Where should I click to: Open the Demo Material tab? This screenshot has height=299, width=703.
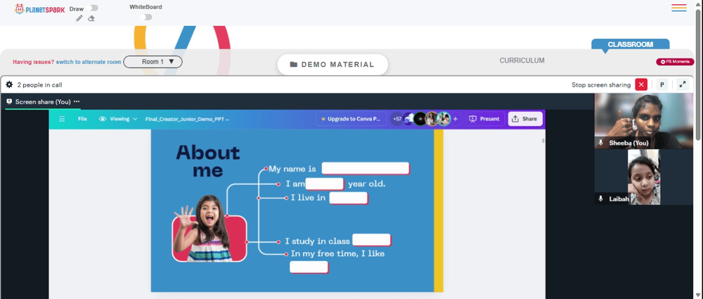pyautogui.click(x=333, y=65)
